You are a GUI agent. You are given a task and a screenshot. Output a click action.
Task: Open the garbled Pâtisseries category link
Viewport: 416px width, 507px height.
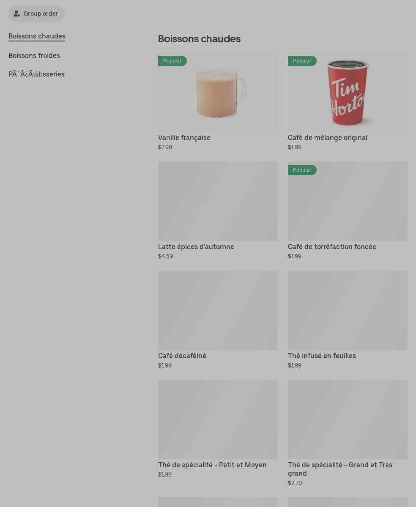pos(36,74)
